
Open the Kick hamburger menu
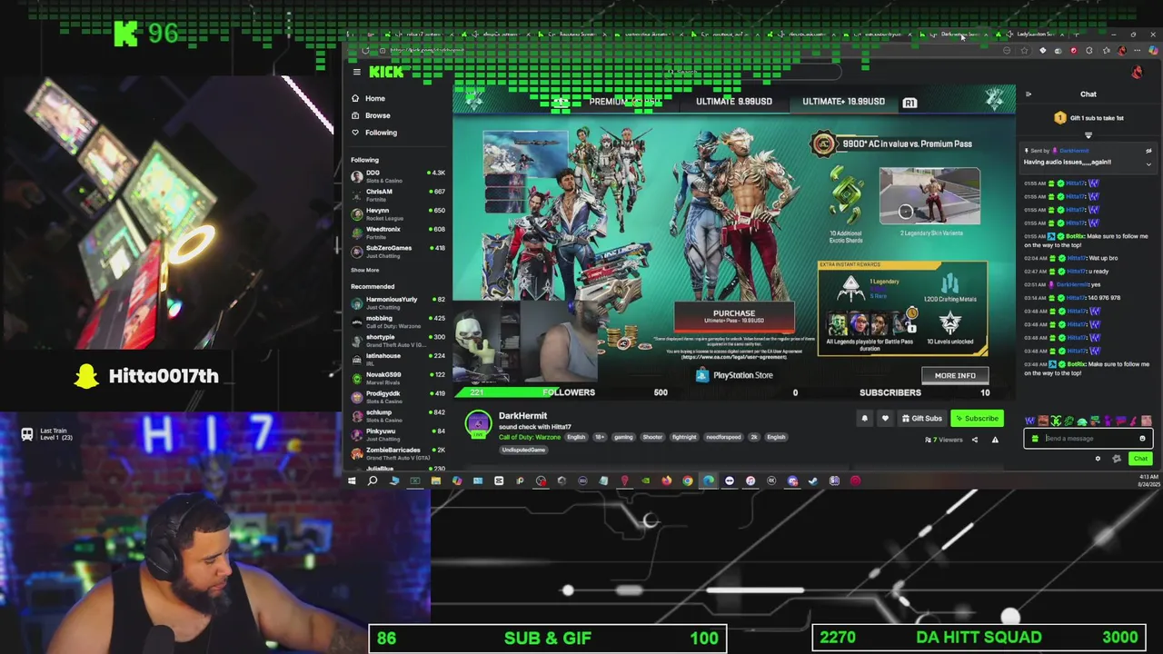click(x=357, y=72)
